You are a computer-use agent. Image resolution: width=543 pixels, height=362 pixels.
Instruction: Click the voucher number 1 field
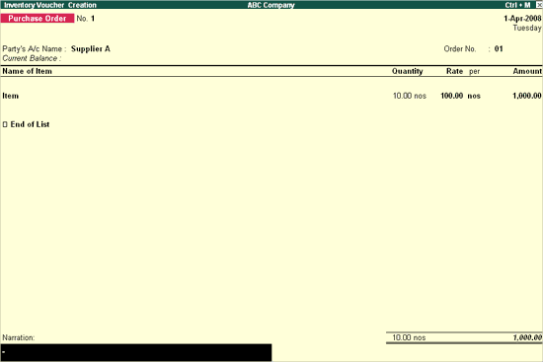(x=93, y=19)
